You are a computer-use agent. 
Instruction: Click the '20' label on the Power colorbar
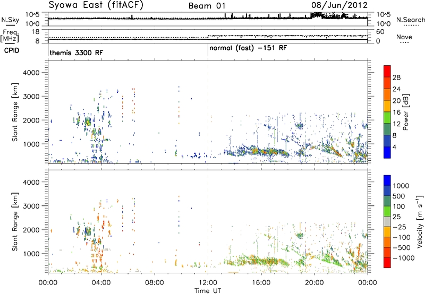tap(396, 101)
